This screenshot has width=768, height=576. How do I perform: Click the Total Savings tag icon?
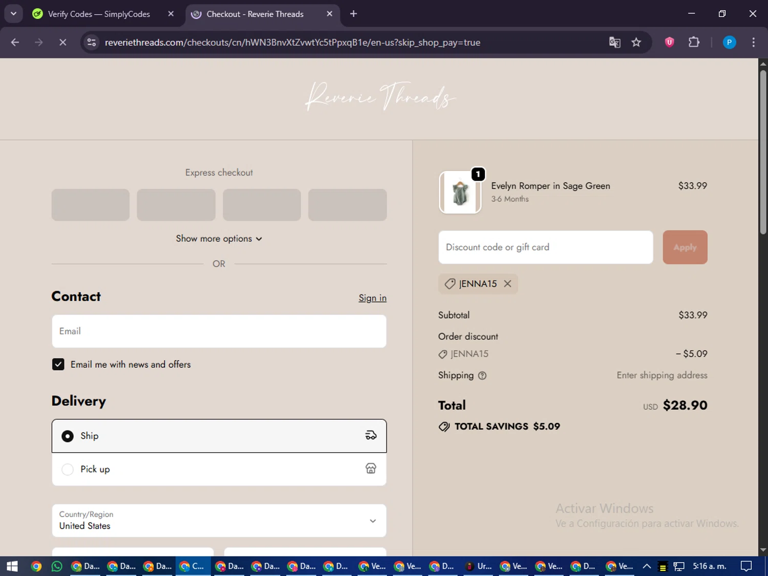[x=444, y=426]
